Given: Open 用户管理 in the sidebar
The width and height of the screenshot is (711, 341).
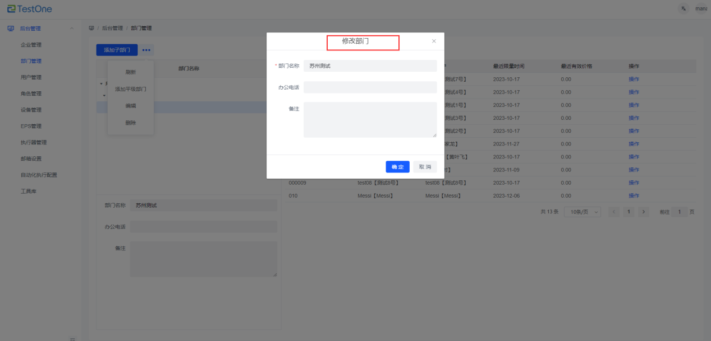Looking at the screenshot, I should [31, 77].
